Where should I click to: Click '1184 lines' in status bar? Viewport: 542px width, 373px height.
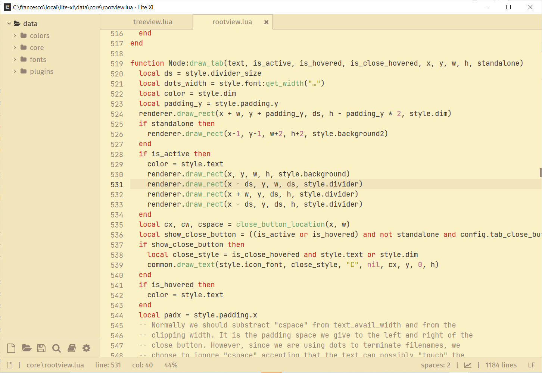tap(501, 365)
